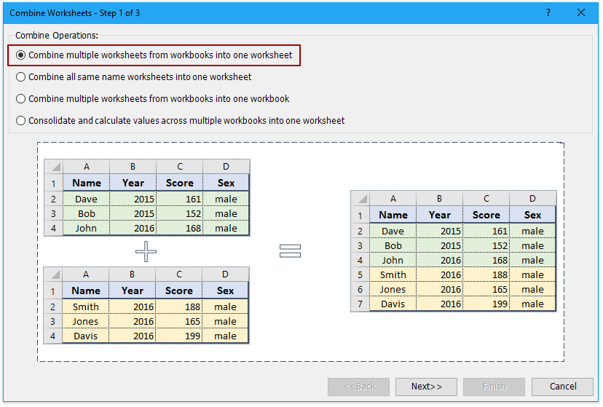Click the equals sign in preview

pyautogui.click(x=291, y=251)
